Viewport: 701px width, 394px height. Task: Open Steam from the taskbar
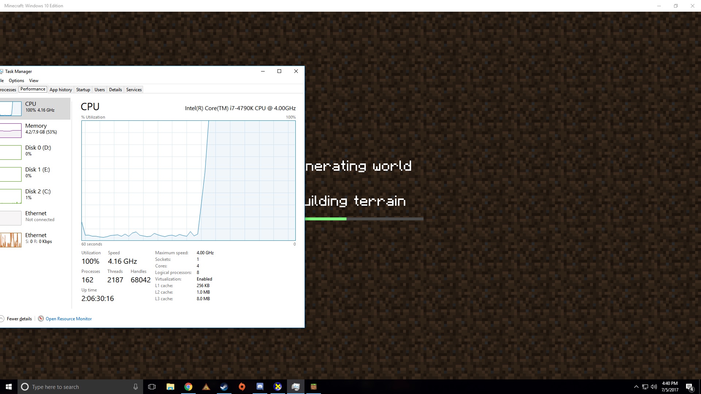pyautogui.click(x=224, y=387)
